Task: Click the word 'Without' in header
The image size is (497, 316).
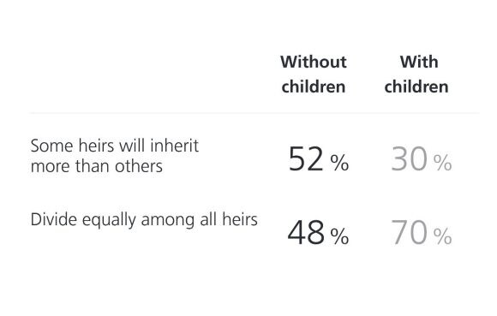Action: pos(314,62)
